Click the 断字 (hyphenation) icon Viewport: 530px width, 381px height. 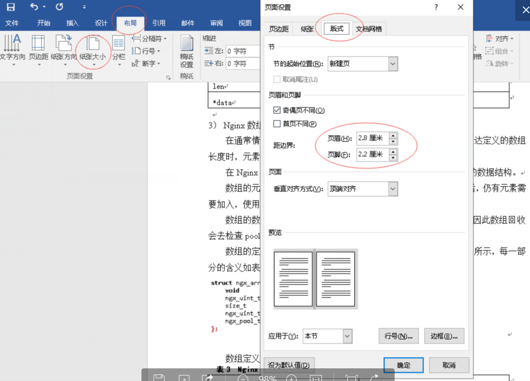coord(147,63)
